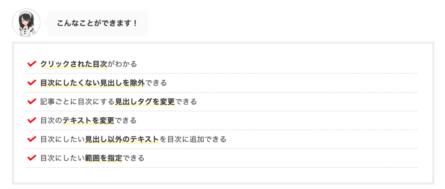Click the bold phrase 目次にしたくない見出しを除外

click(x=92, y=83)
